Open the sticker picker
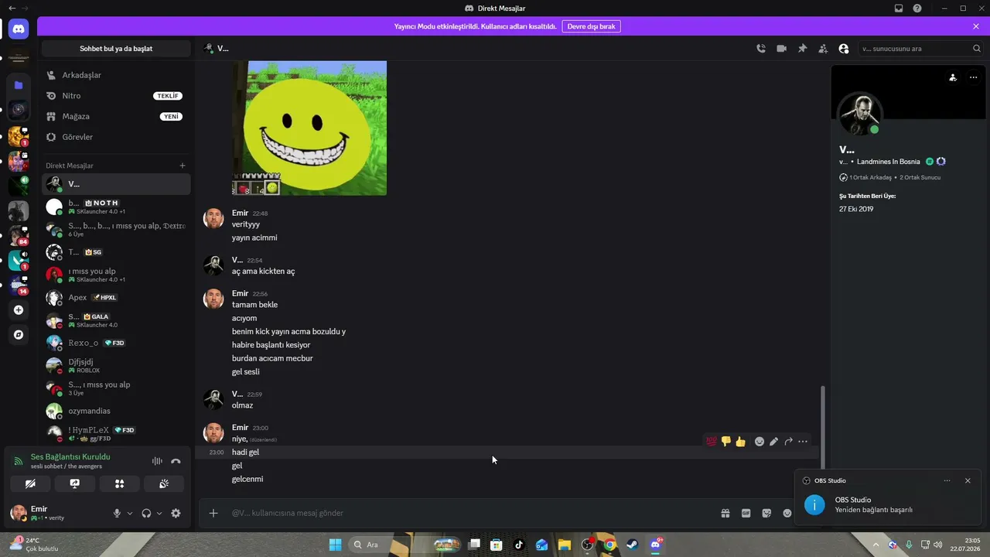 (x=766, y=513)
